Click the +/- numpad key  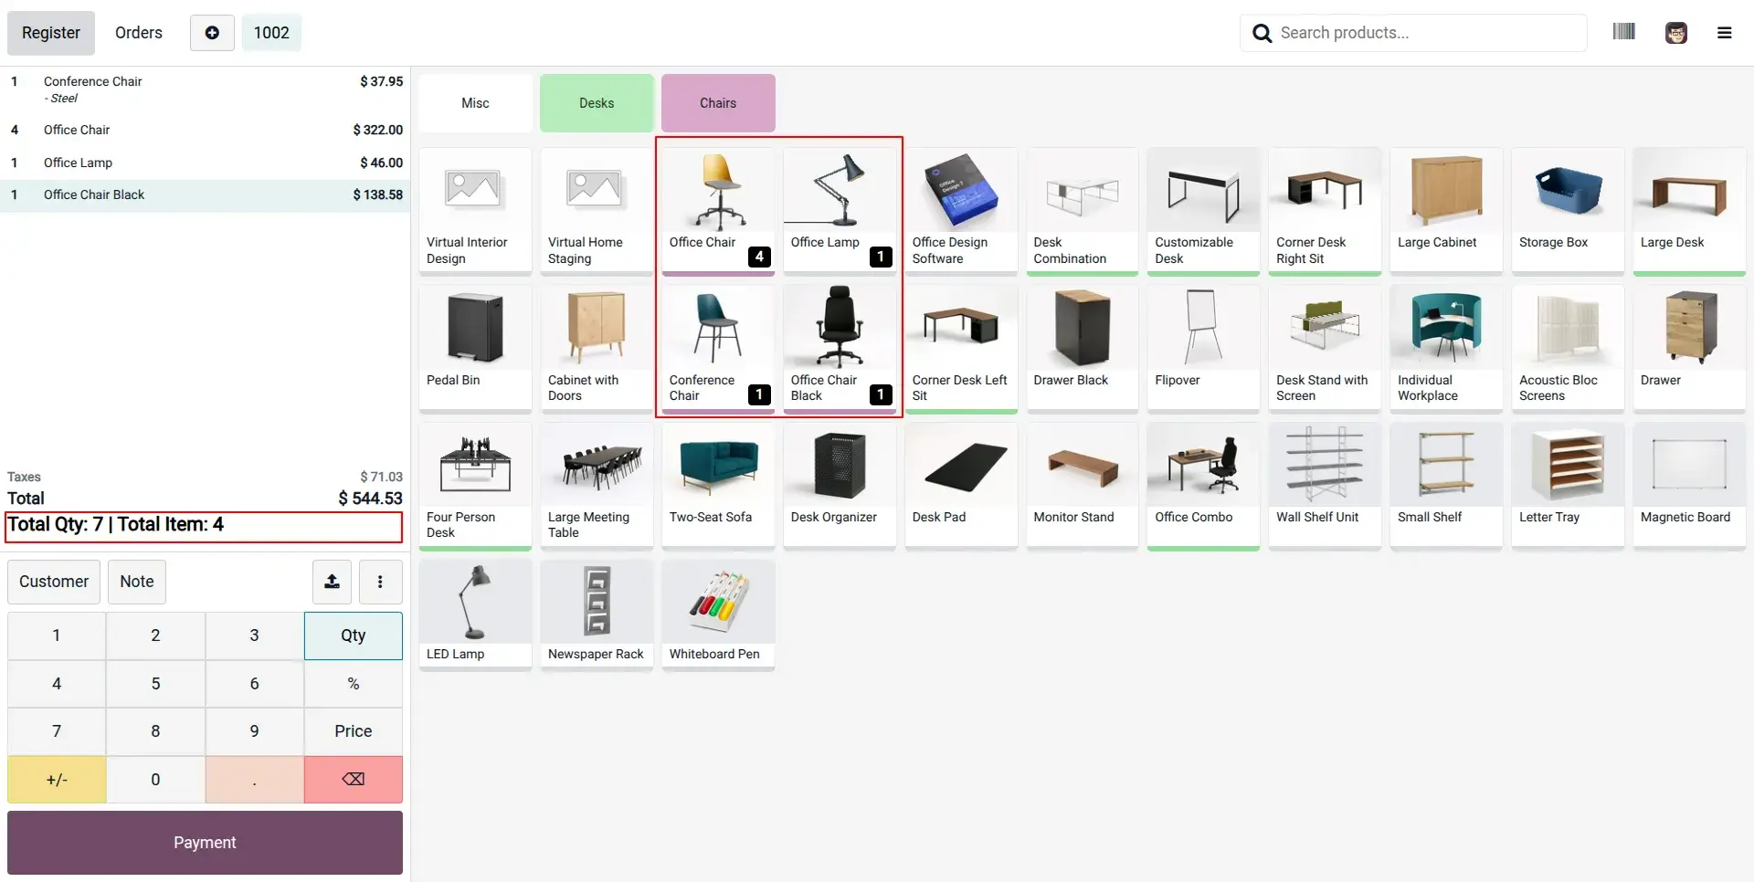[57, 779]
